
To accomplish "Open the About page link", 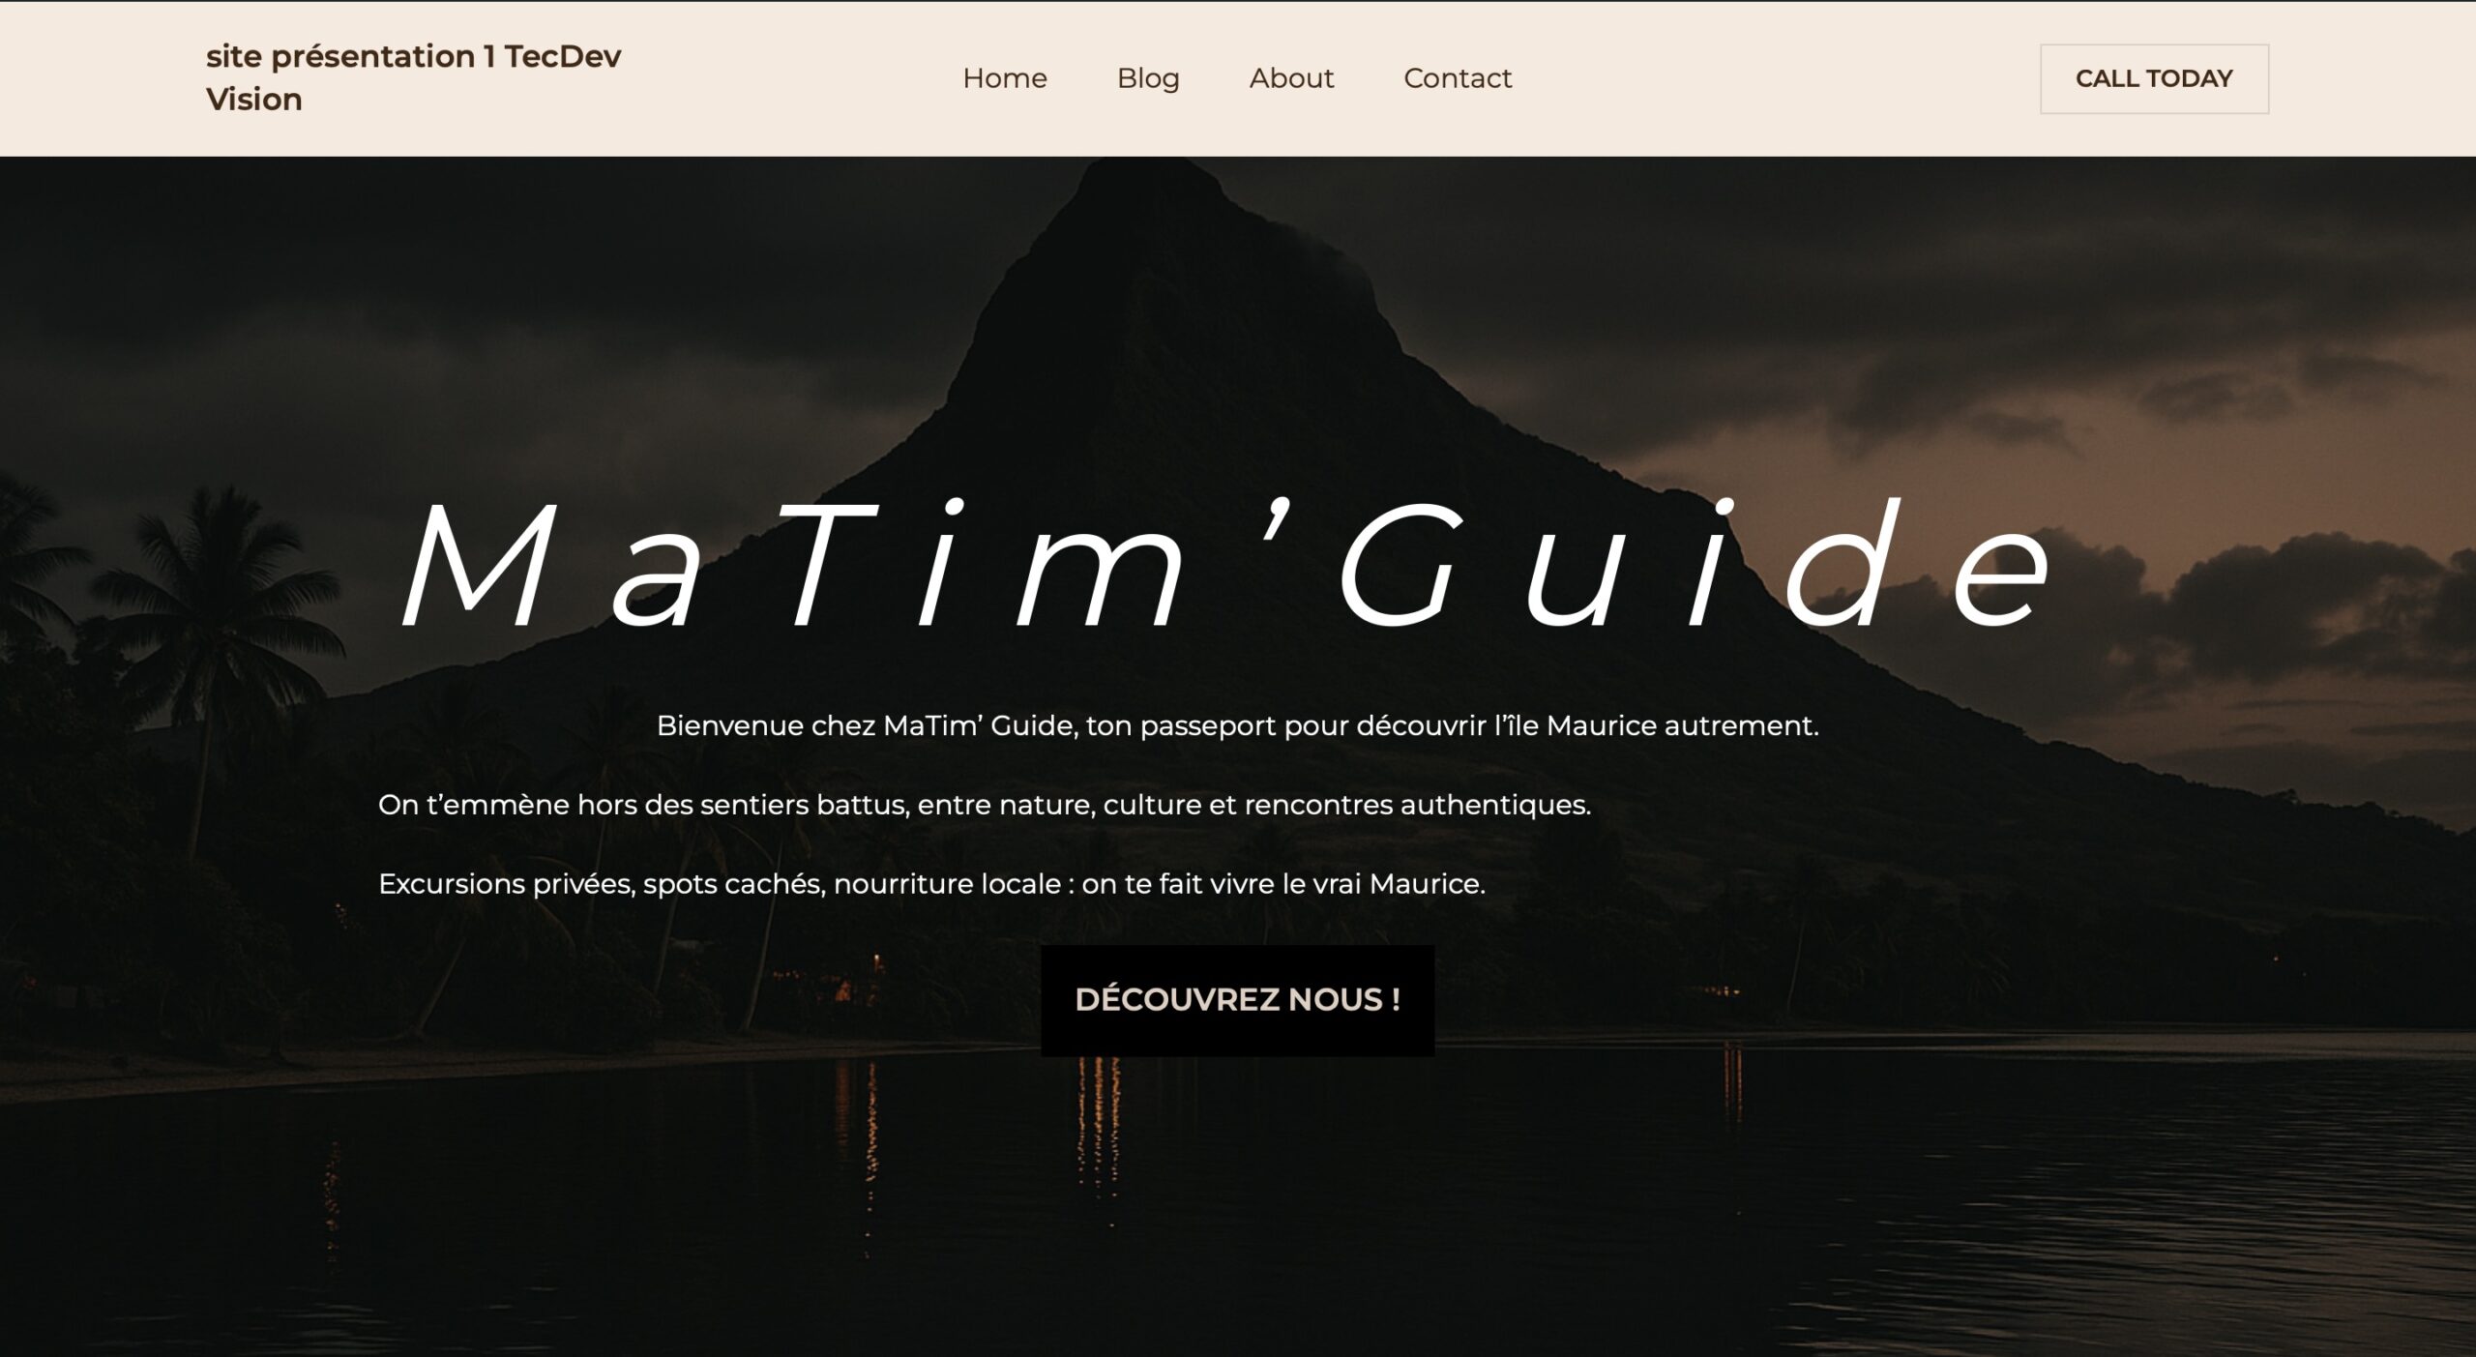I will click(1290, 78).
